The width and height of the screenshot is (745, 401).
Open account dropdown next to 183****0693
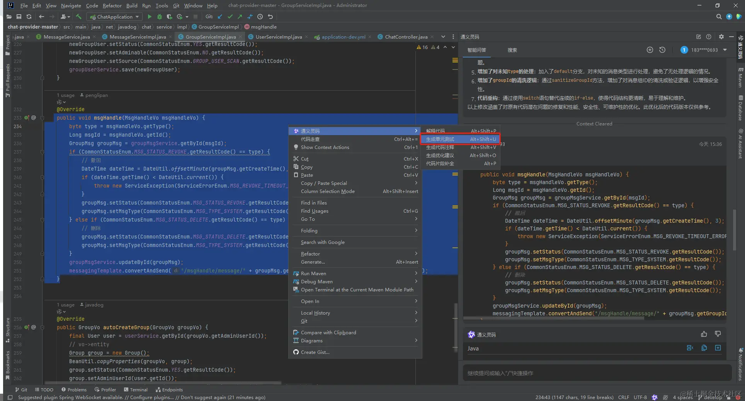coord(725,50)
